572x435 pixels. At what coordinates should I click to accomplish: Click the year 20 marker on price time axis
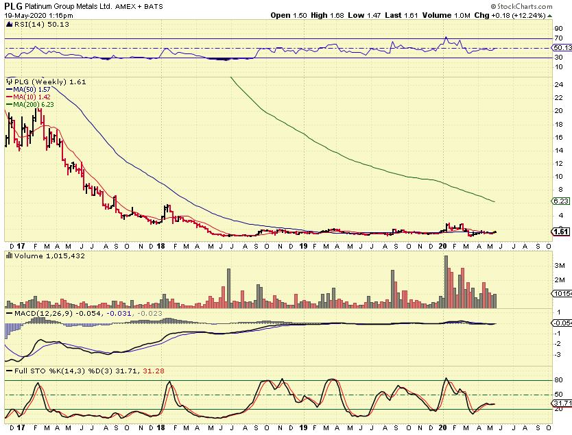442,247
